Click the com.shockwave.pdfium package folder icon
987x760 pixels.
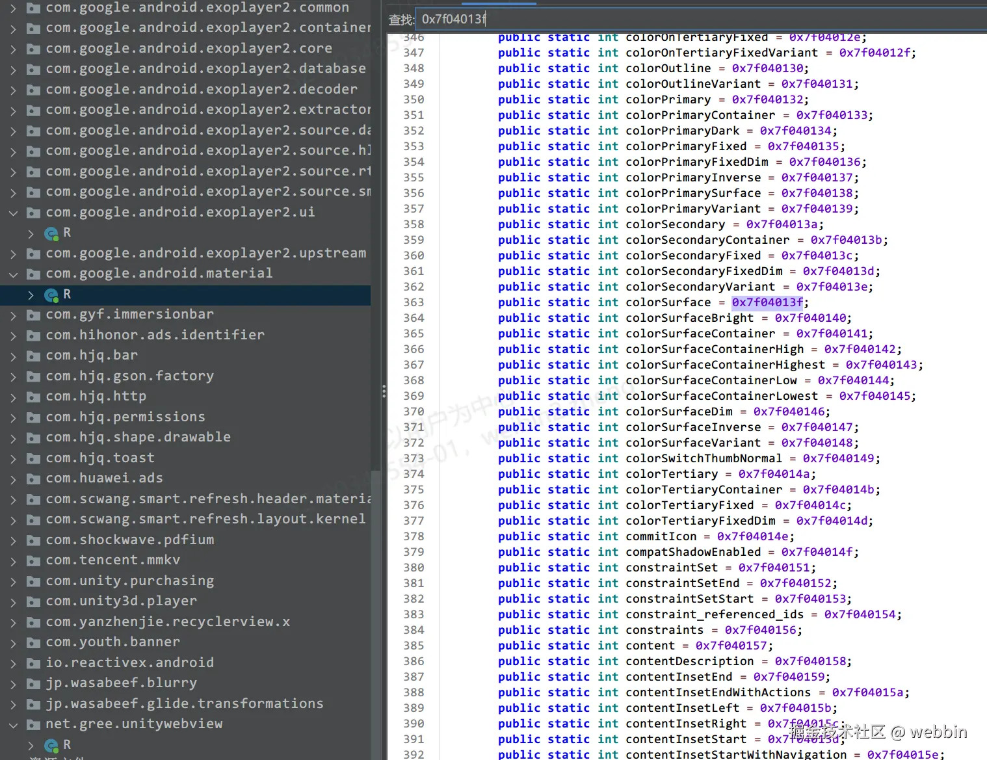pyautogui.click(x=33, y=540)
